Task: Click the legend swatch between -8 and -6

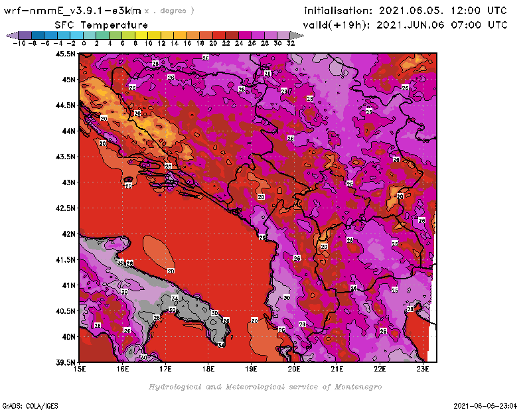Action: 38,35
